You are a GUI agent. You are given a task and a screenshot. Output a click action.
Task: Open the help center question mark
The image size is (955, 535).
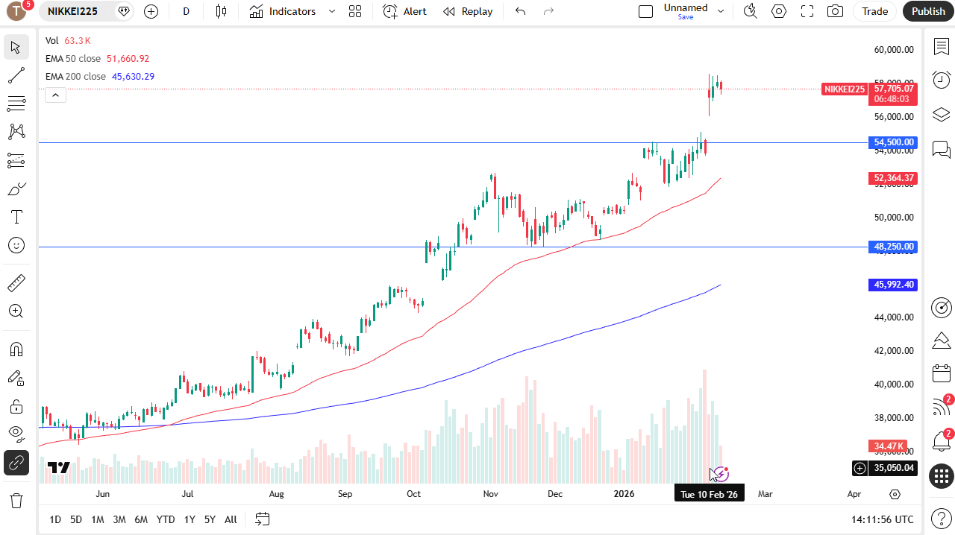coord(941,518)
